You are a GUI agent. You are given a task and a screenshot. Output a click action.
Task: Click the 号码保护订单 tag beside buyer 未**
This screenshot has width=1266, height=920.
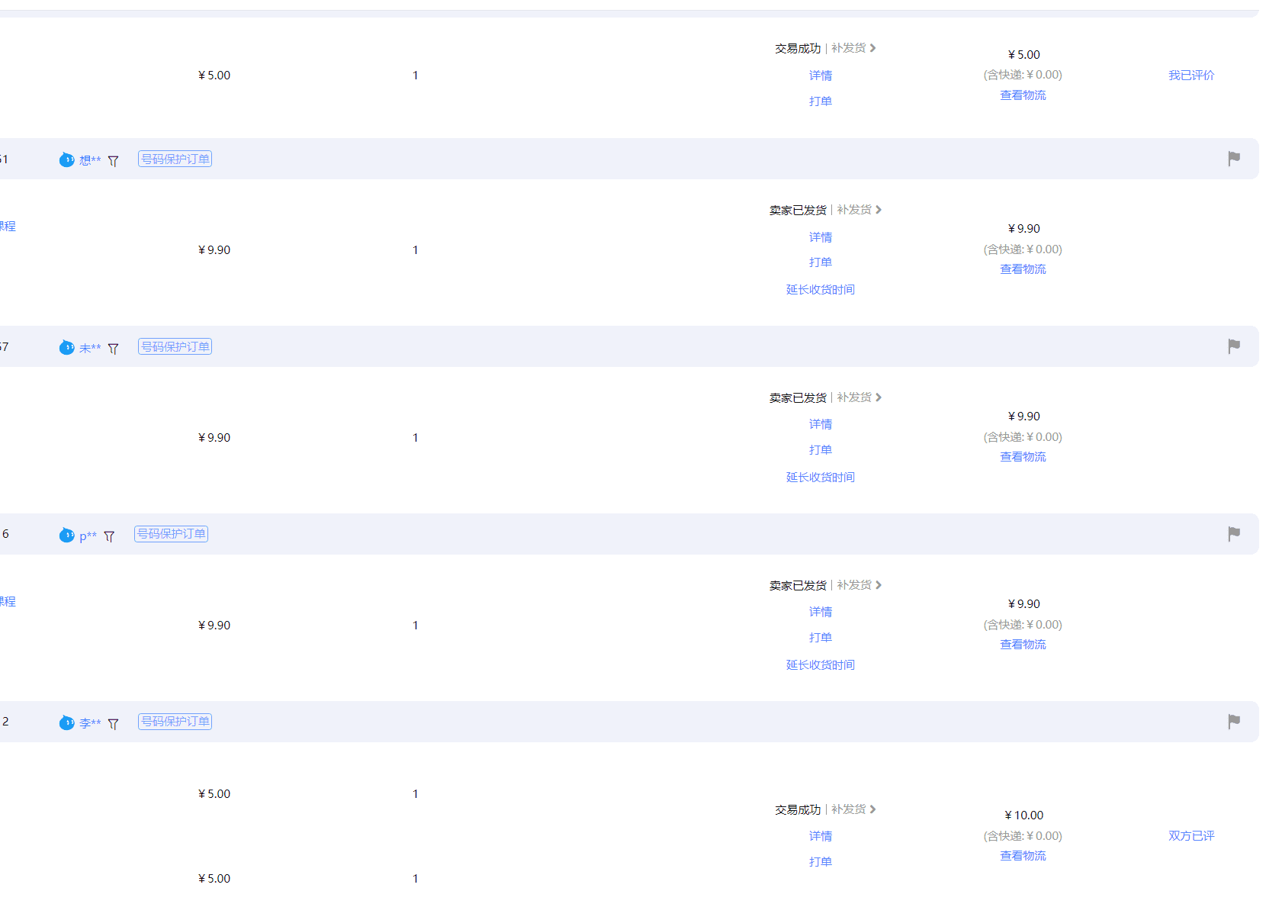click(x=174, y=346)
